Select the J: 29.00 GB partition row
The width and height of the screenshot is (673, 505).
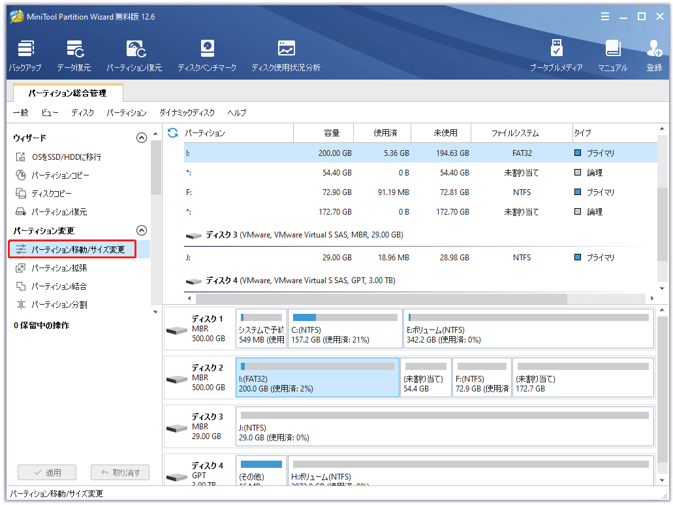(x=420, y=258)
